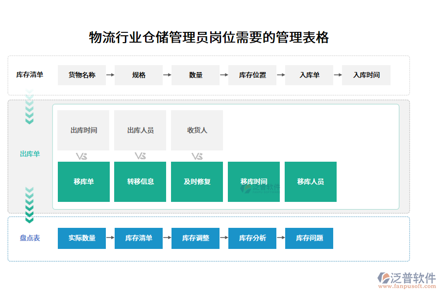Viewport: 441px width, 294px height.
Task: Open the 转移信息 block
Action: pyautogui.click(x=140, y=181)
